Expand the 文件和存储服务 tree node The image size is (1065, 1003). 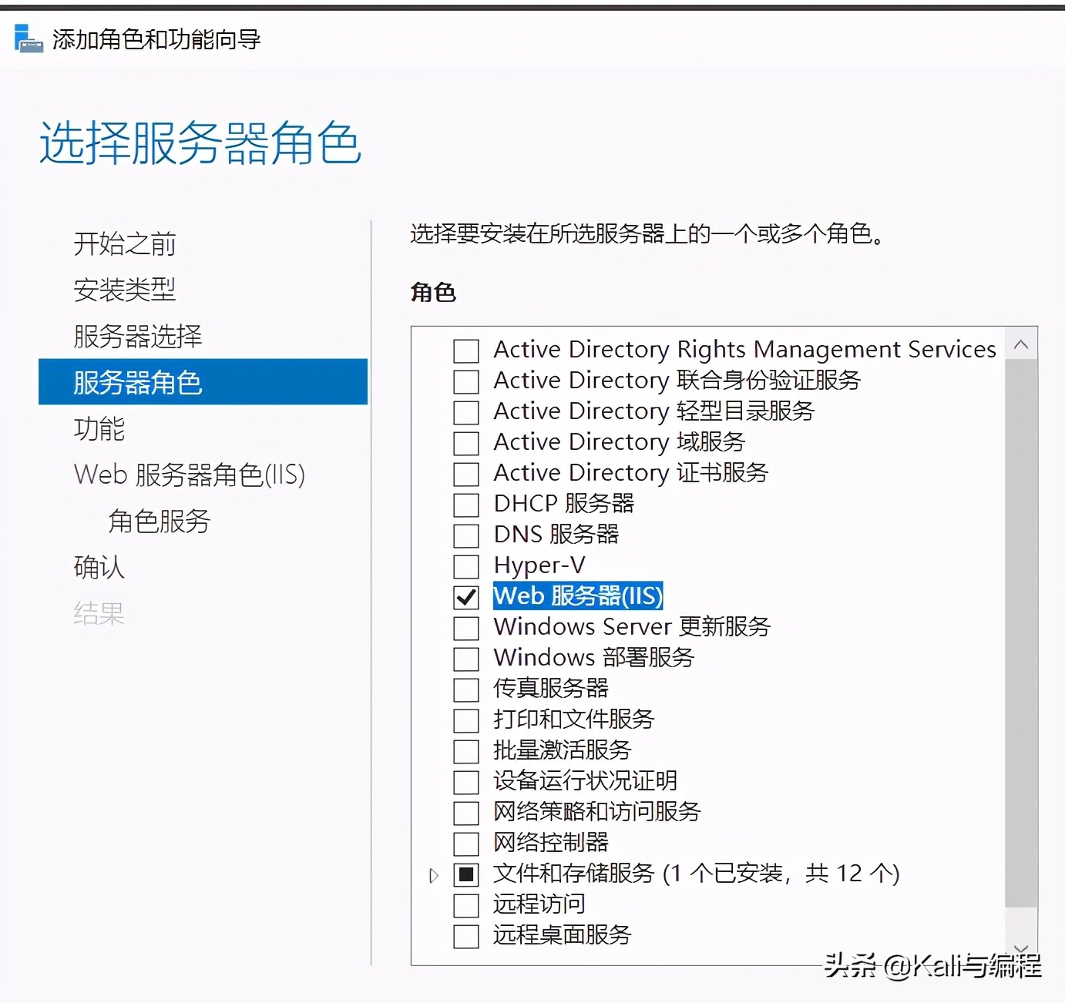[434, 875]
